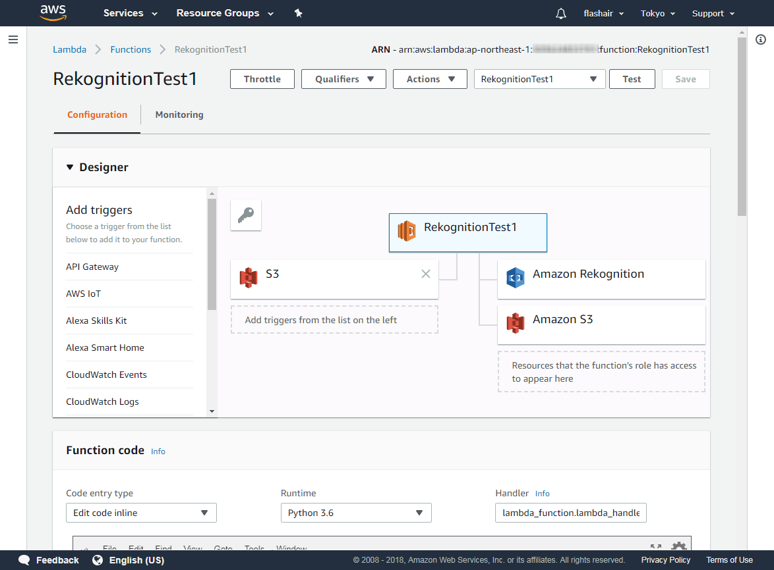Image resolution: width=774 pixels, height=570 pixels.
Task: Open the Actions dropdown
Action: tap(430, 78)
